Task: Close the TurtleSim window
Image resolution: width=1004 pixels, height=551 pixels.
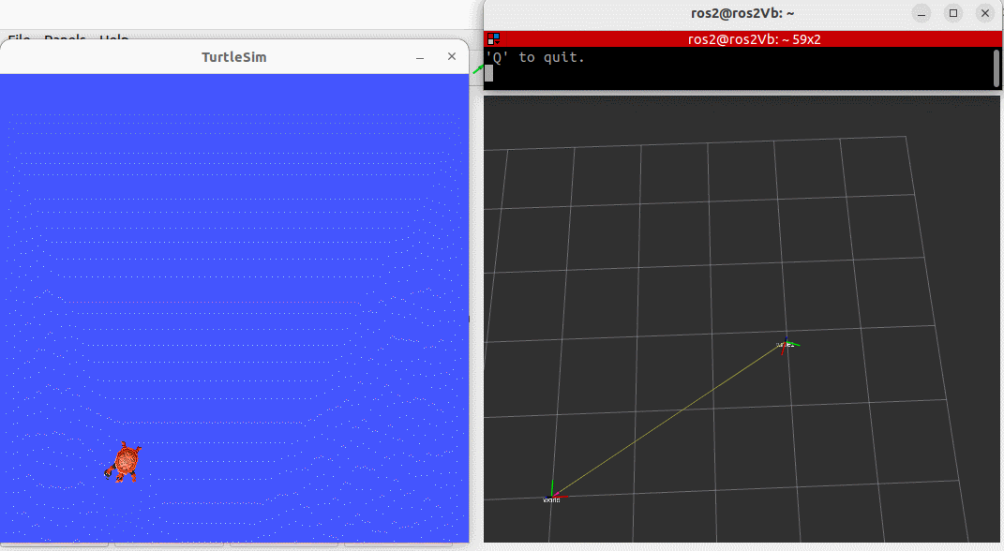Action: pyautogui.click(x=452, y=56)
